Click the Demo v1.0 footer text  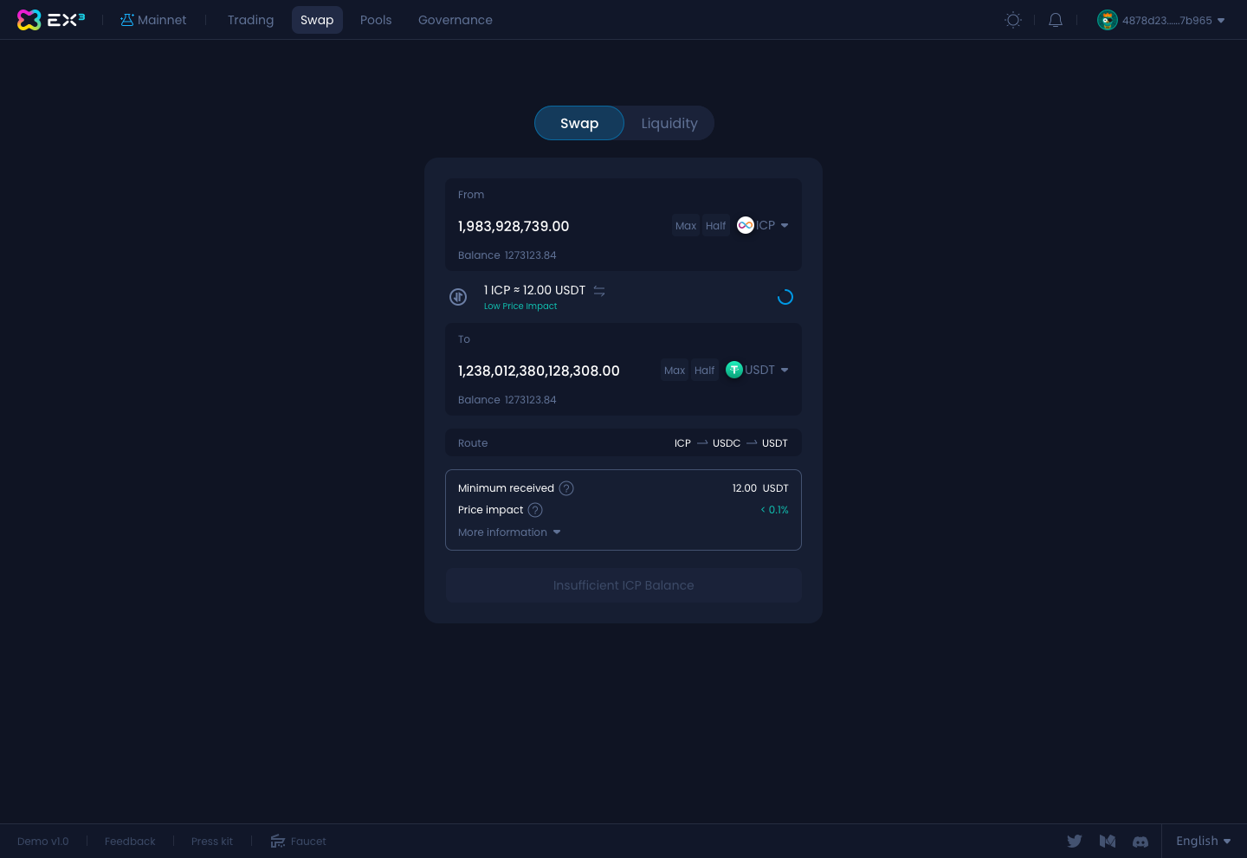[x=43, y=842]
